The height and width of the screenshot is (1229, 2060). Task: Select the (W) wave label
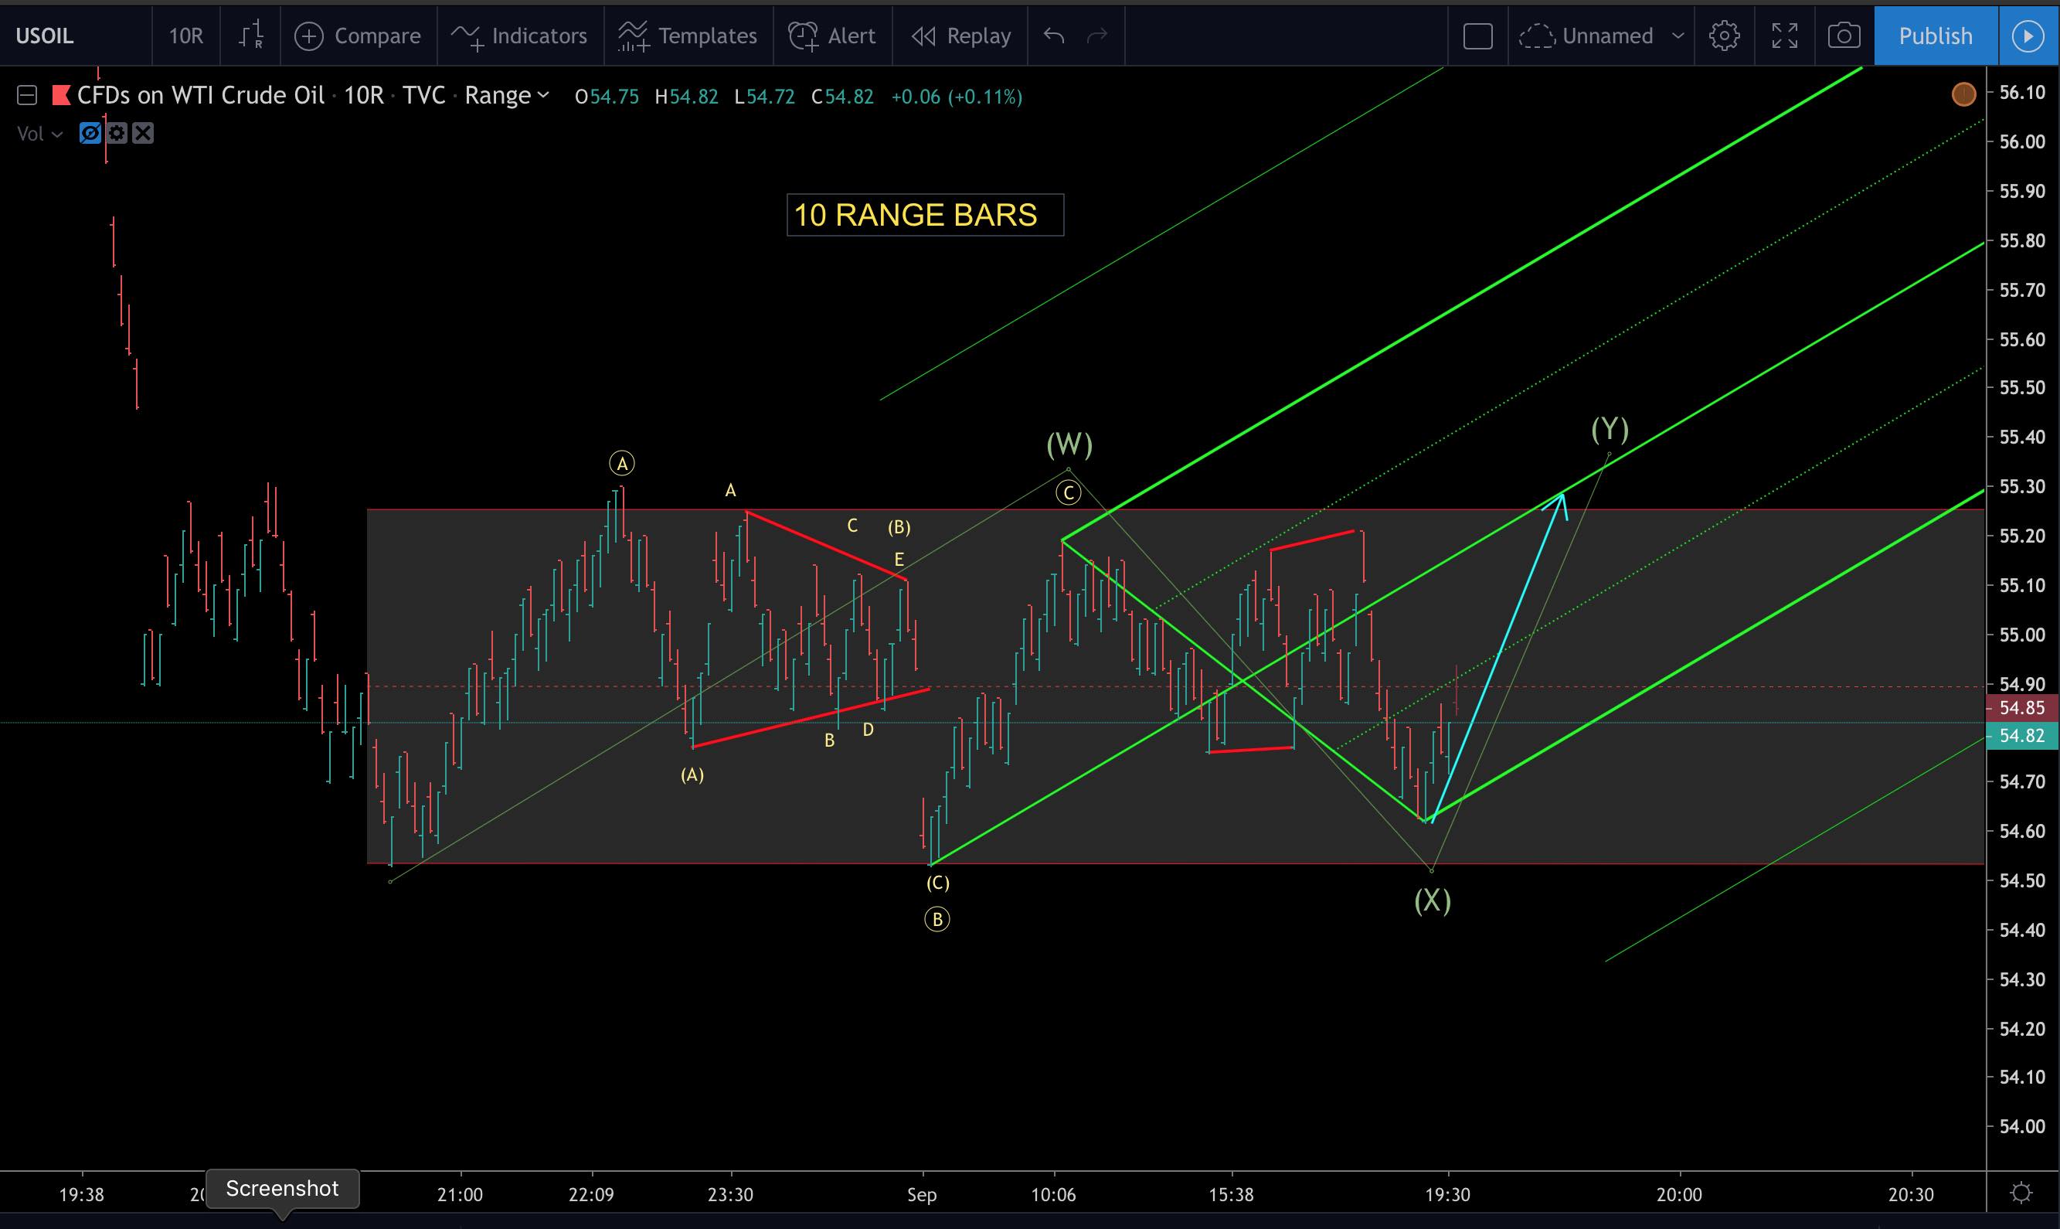(1069, 444)
